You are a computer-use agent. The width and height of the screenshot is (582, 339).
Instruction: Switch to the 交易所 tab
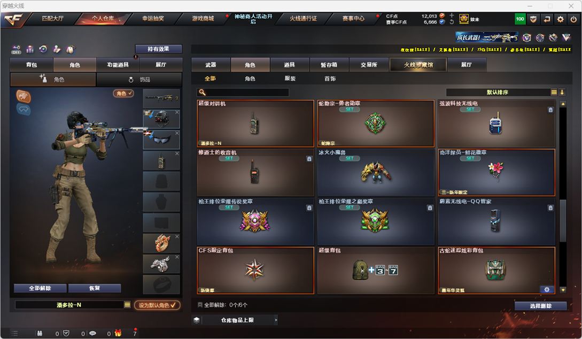pos(369,65)
